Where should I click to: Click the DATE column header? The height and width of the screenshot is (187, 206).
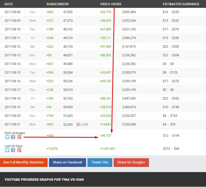(x=9, y=4)
